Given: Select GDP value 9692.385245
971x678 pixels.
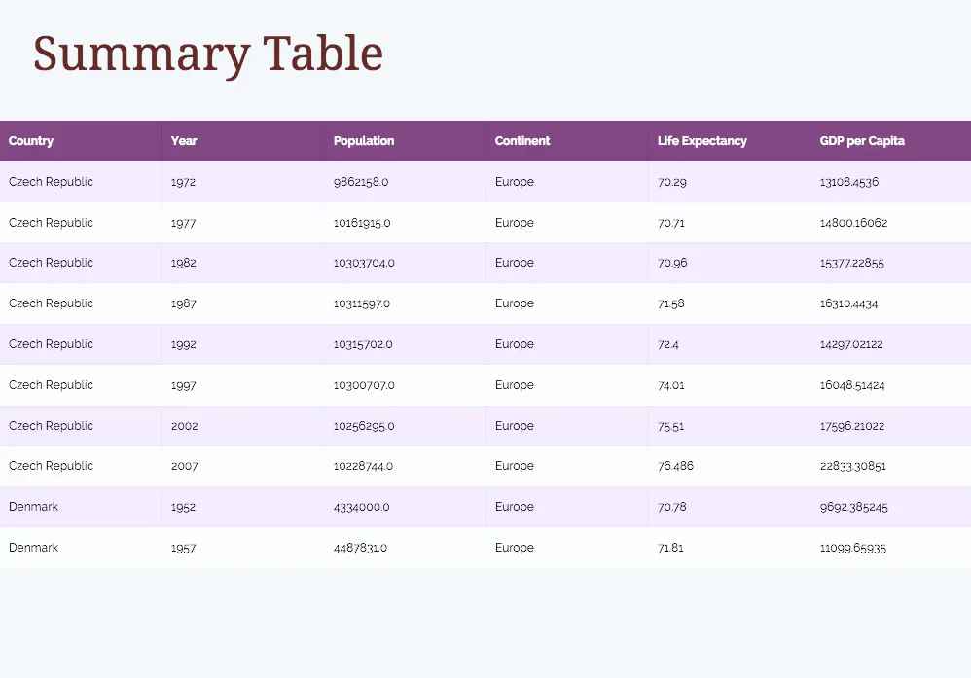Looking at the screenshot, I should point(854,507).
